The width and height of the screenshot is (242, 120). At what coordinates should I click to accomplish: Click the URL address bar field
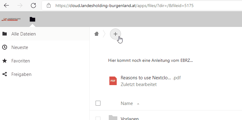[142, 6]
